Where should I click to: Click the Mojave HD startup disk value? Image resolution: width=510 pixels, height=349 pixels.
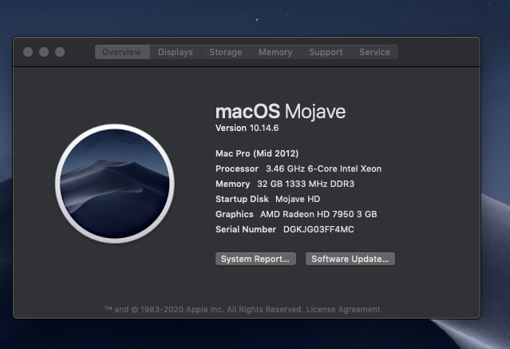pos(298,199)
